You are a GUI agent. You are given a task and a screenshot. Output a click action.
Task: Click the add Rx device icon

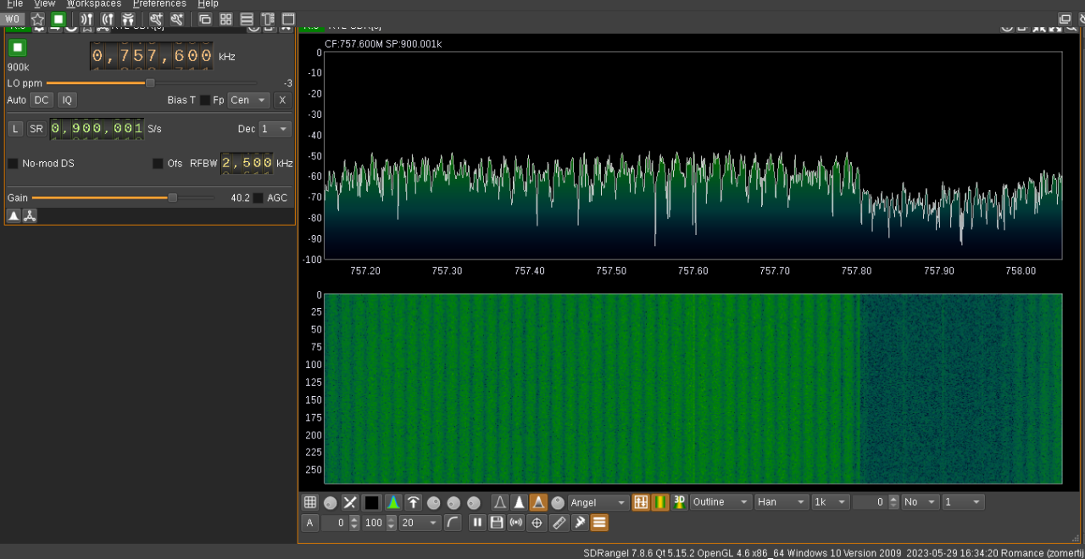pyautogui.click(x=86, y=19)
